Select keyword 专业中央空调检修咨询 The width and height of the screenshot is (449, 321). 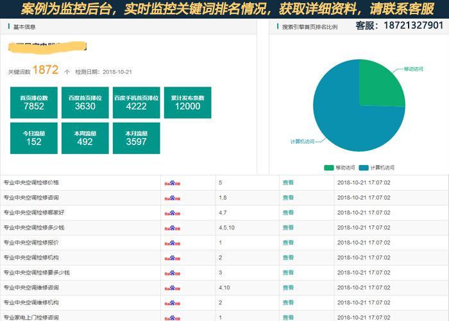pyautogui.click(x=31, y=198)
